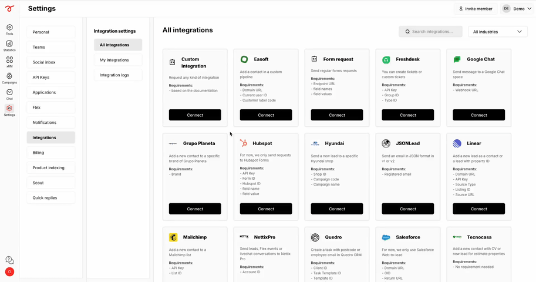Screen dimensions: 536x282
Task: Click the Quedro logo icon
Action: pyautogui.click(x=315, y=237)
